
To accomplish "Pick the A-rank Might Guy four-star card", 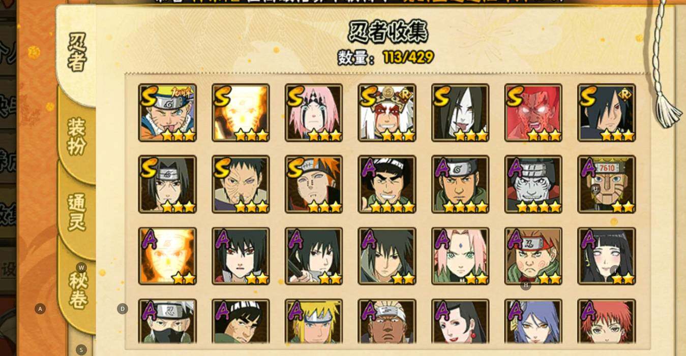I will point(387,184).
